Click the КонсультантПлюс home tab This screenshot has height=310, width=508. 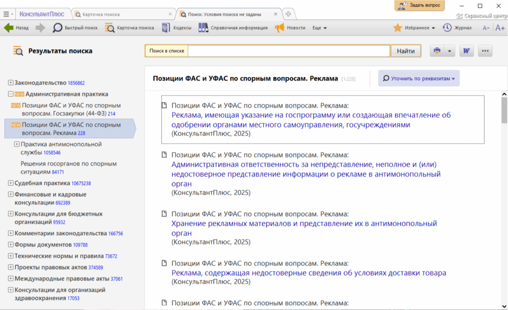pyautogui.click(x=42, y=14)
